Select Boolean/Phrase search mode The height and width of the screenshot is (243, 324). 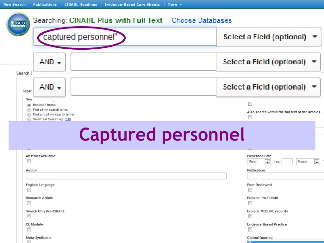click(x=29, y=105)
